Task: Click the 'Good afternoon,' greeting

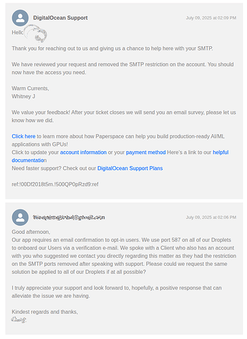Action: coord(31,232)
